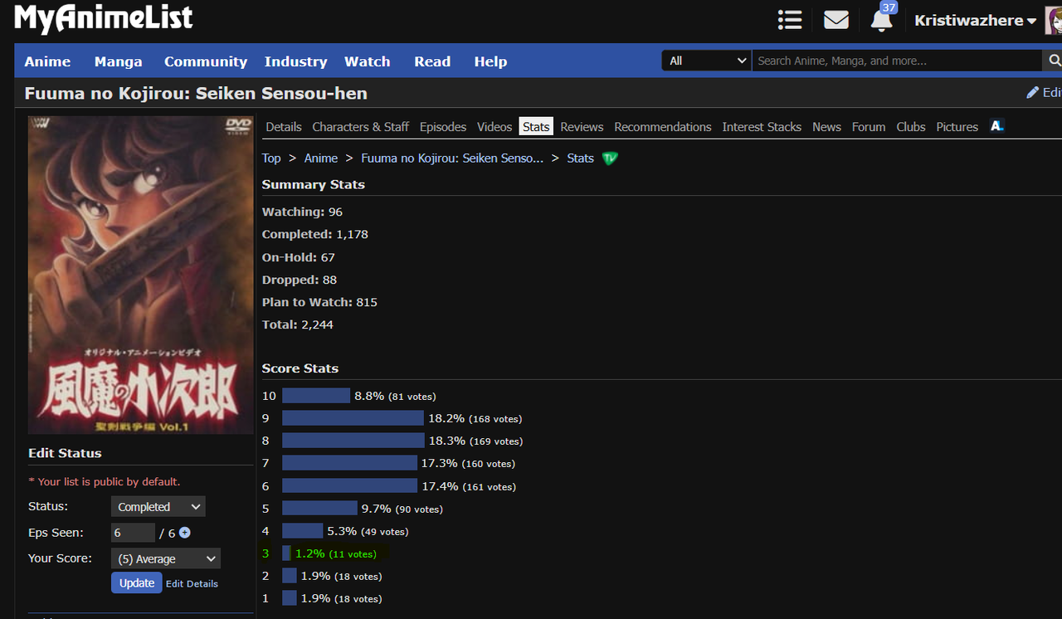The image size is (1062, 619).
Task: Switch to the Recommendations tab
Action: tap(663, 127)
